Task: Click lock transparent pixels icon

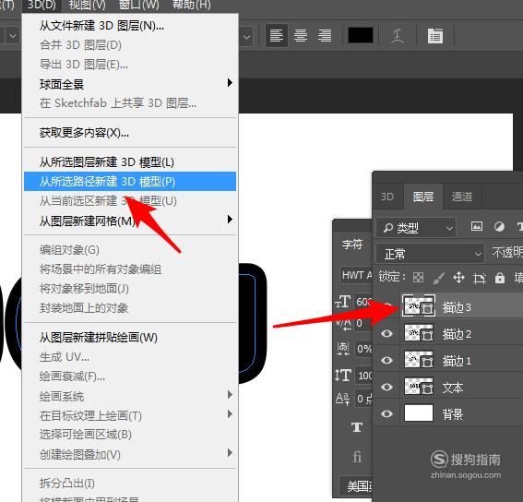Action: (x=418, y=278)
